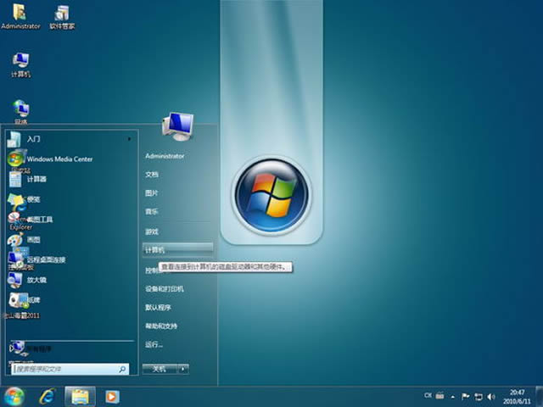Open 入门 in the Start menu
This screenshot has height=407, width=543.
(71, 139)
